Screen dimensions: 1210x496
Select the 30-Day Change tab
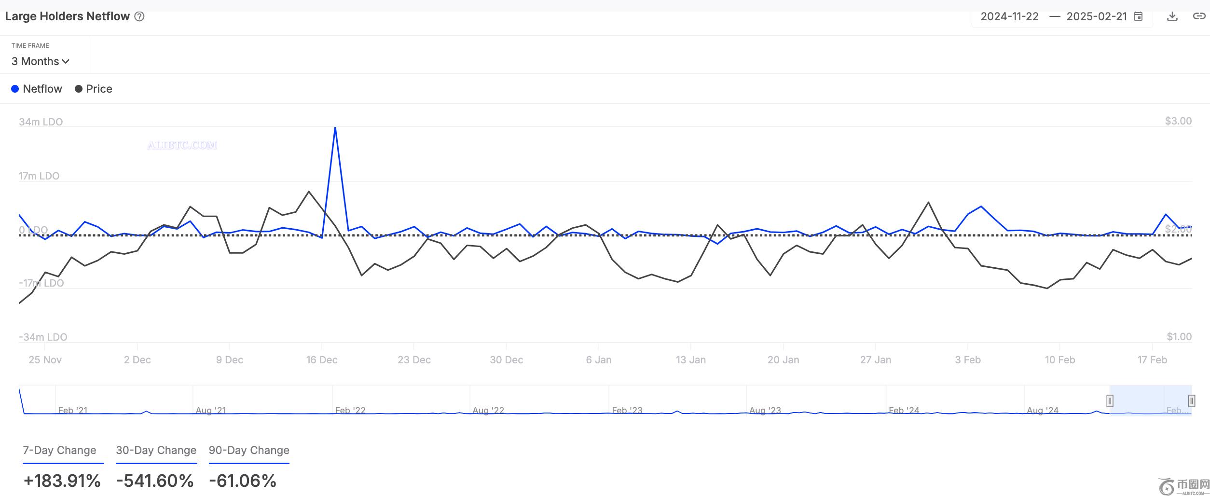pyautogui.click(x=156, y=450)
